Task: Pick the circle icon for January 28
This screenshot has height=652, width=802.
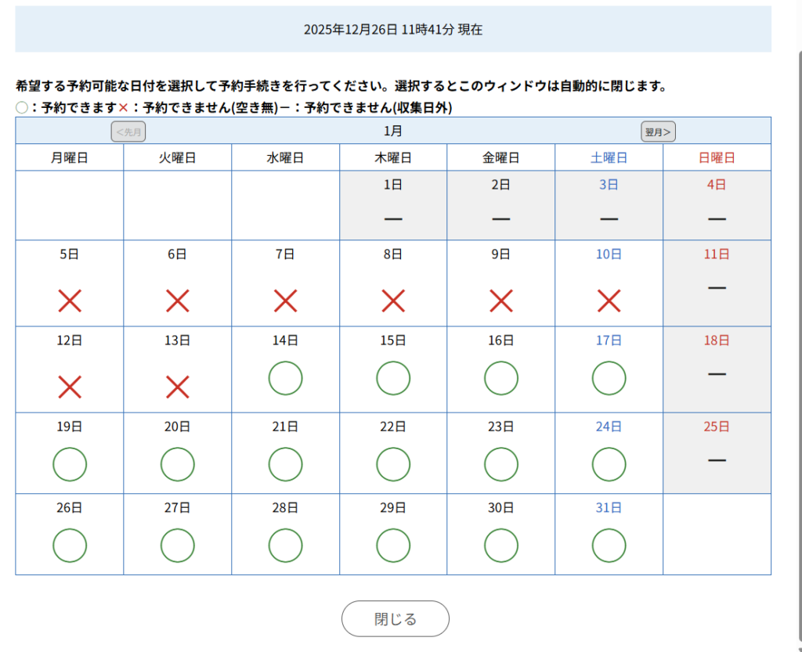Action: click(x=285, y=546)
